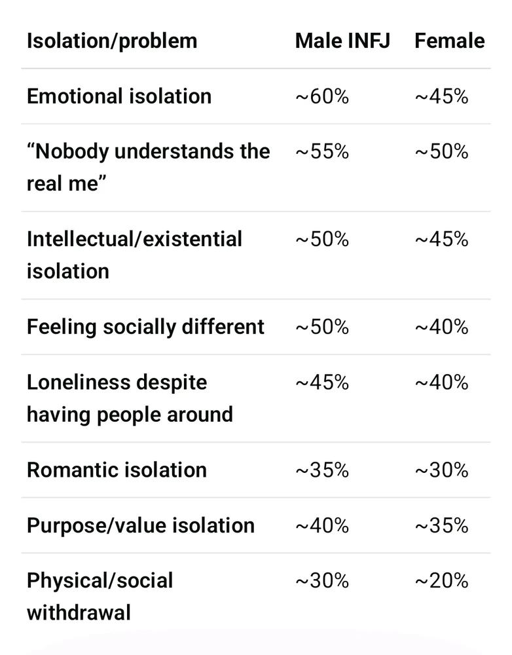This screenshot has height=655, width=512.
Task: Select the Physical/social withdrawal row label
Action: 100,597
